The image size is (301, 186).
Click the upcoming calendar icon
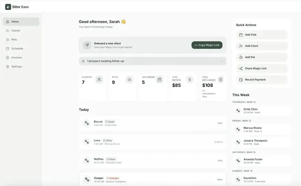coord(160,79)
